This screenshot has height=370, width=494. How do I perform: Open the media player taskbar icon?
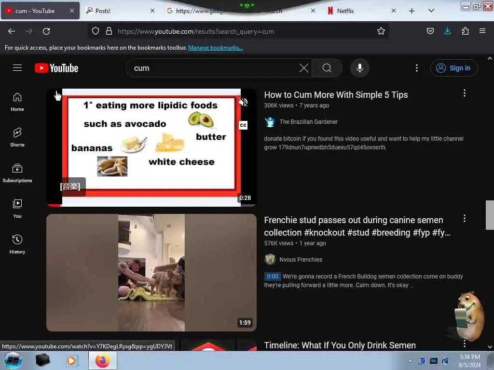coord(71,360)
